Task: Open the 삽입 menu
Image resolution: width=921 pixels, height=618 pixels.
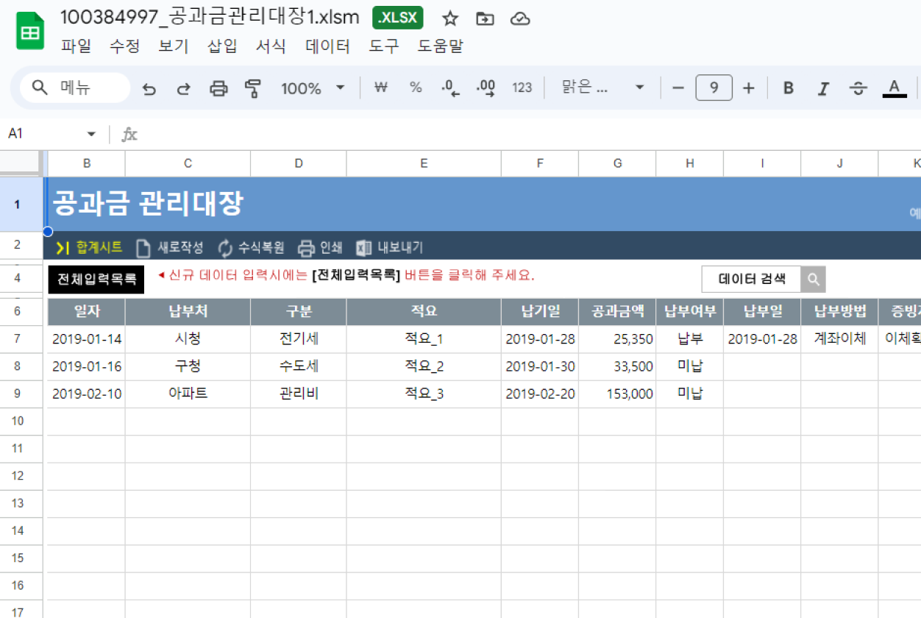Action: coord(222,46)
